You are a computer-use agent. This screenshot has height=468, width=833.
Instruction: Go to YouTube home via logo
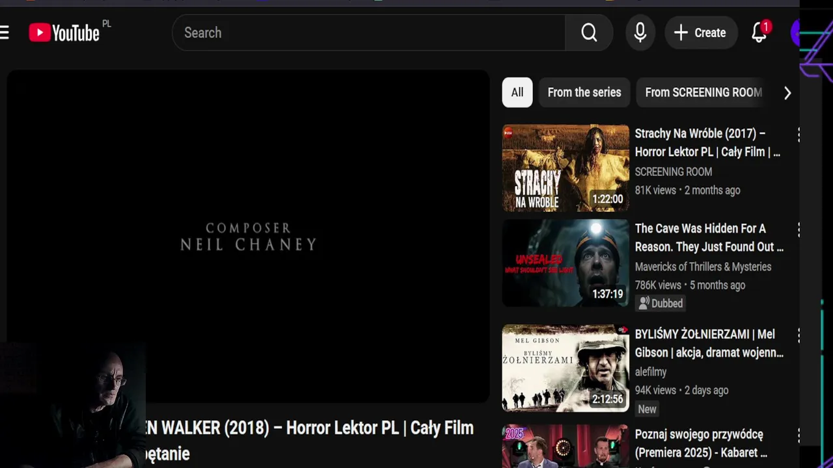coord(64,32)
